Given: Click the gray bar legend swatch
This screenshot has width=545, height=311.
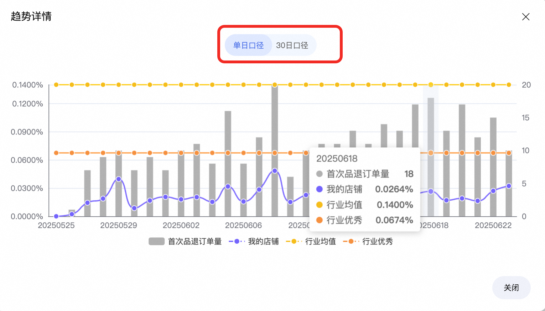Looking at the screenshot, I should [x=156, y=242].
